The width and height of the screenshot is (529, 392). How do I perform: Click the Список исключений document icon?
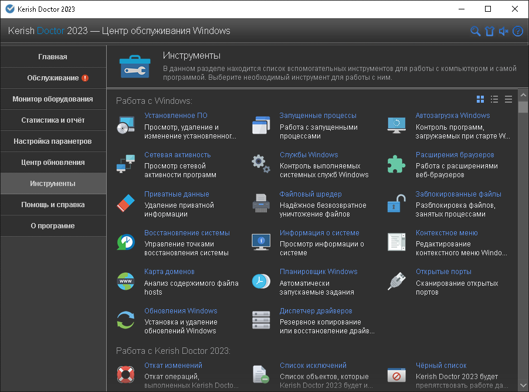click(261, 375)
